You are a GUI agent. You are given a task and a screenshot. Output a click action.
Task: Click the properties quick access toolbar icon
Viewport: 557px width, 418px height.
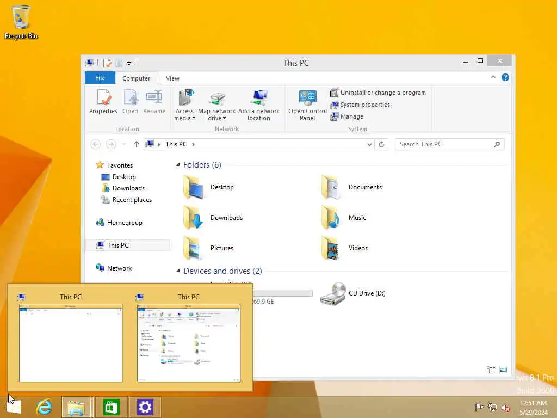pyautogui.click(x=107, y=63)
